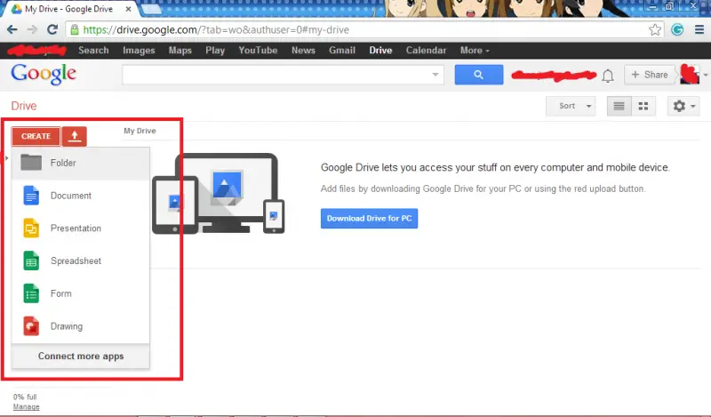711x417 pixels.
Task: Expand search options arrow in search box
Action: (x=435, y=75)
